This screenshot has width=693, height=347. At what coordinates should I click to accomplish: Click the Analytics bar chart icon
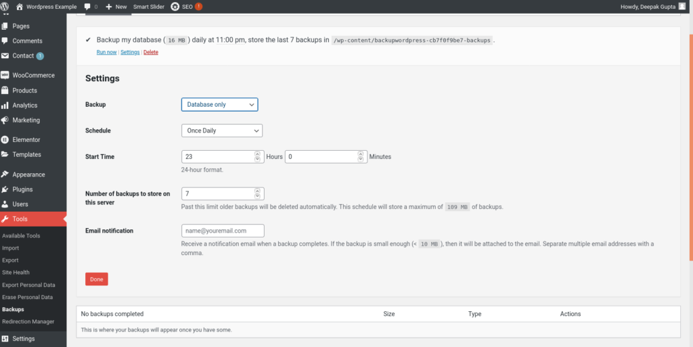click(x=5, y=105)
